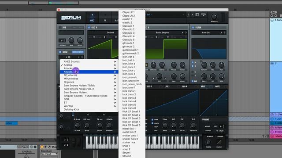Select Gellatry Kick menu entry

(89, 109)
